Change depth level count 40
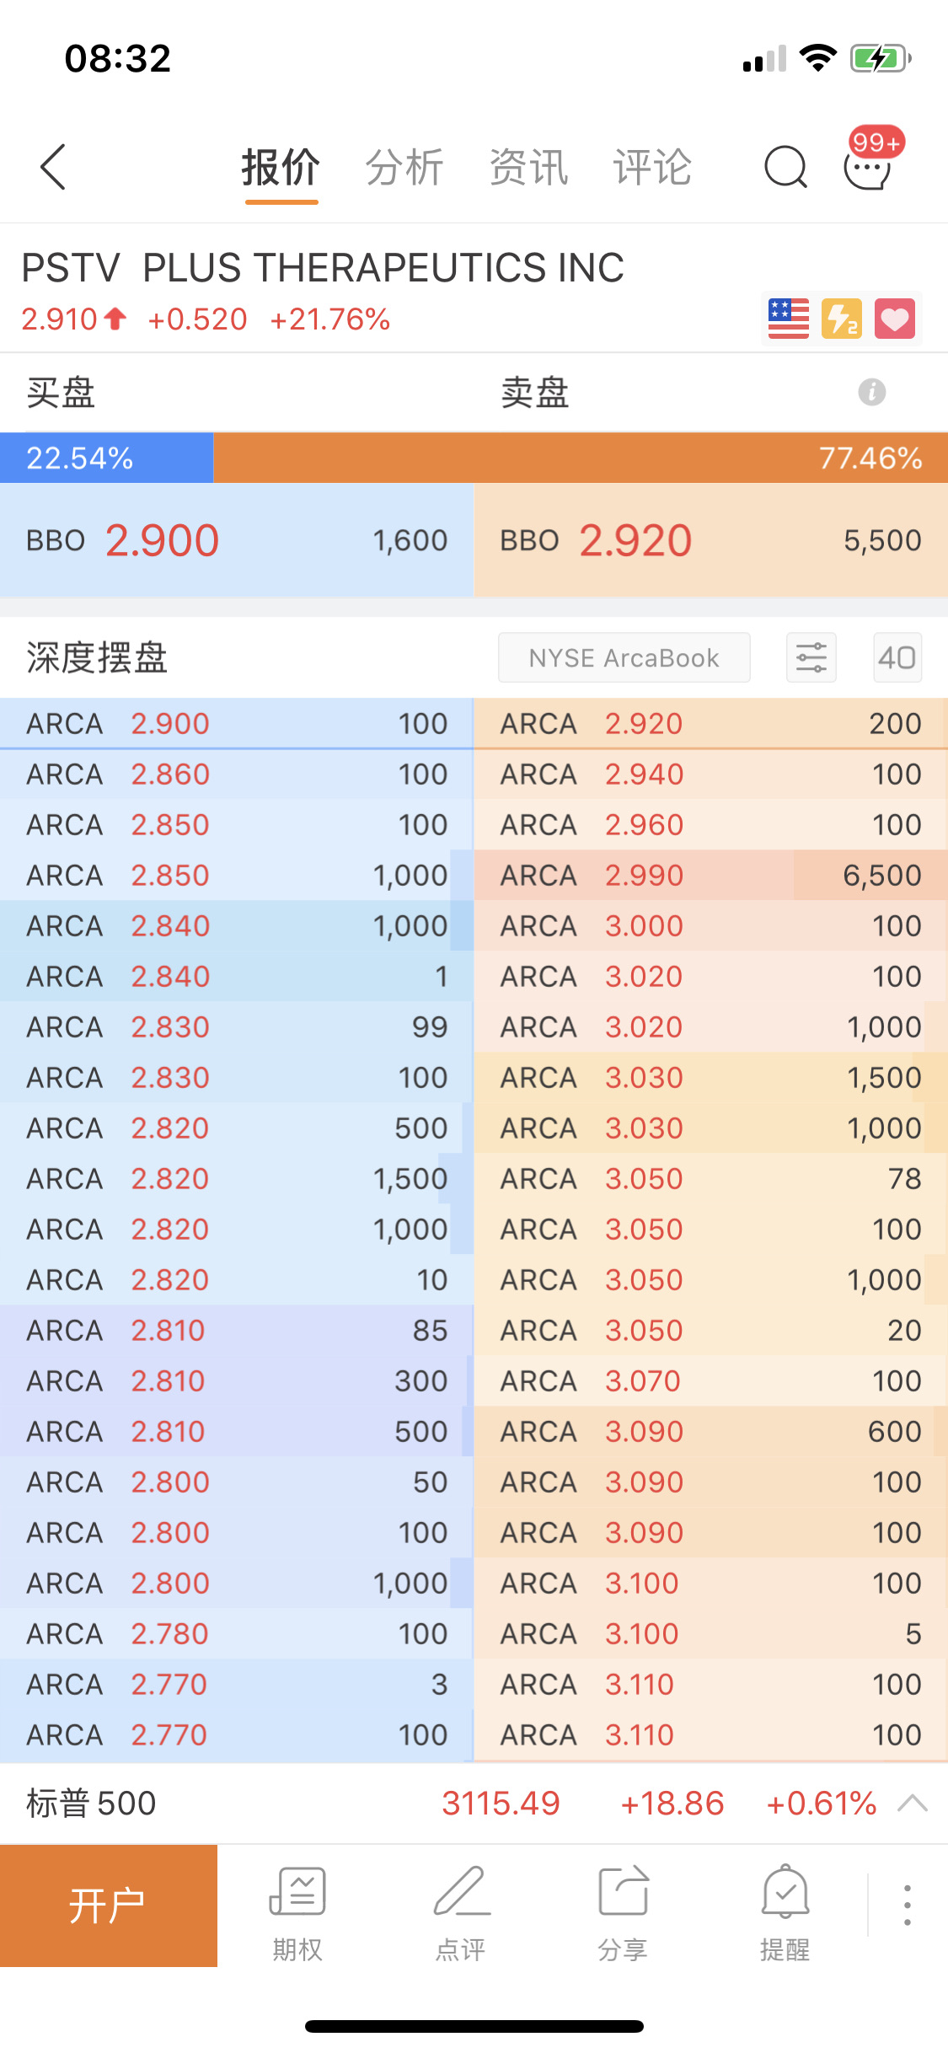 (897, 657)
